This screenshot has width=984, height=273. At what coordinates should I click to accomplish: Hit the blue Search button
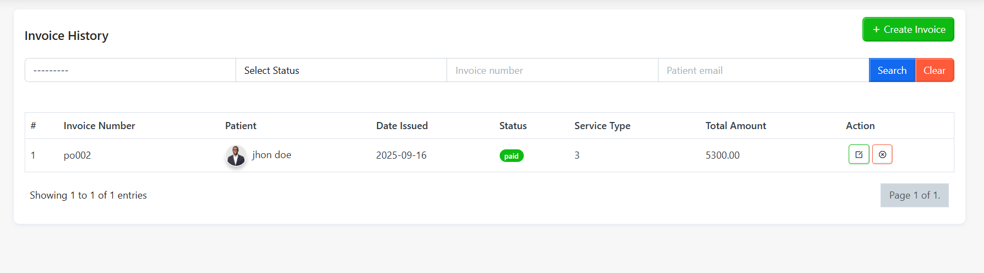[891, 71]
